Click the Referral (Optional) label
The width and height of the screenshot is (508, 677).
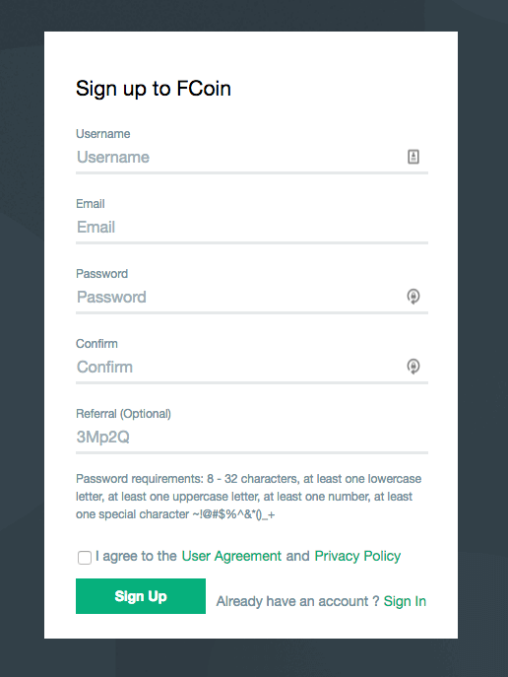pyautogui.click(x=123, y=414)
